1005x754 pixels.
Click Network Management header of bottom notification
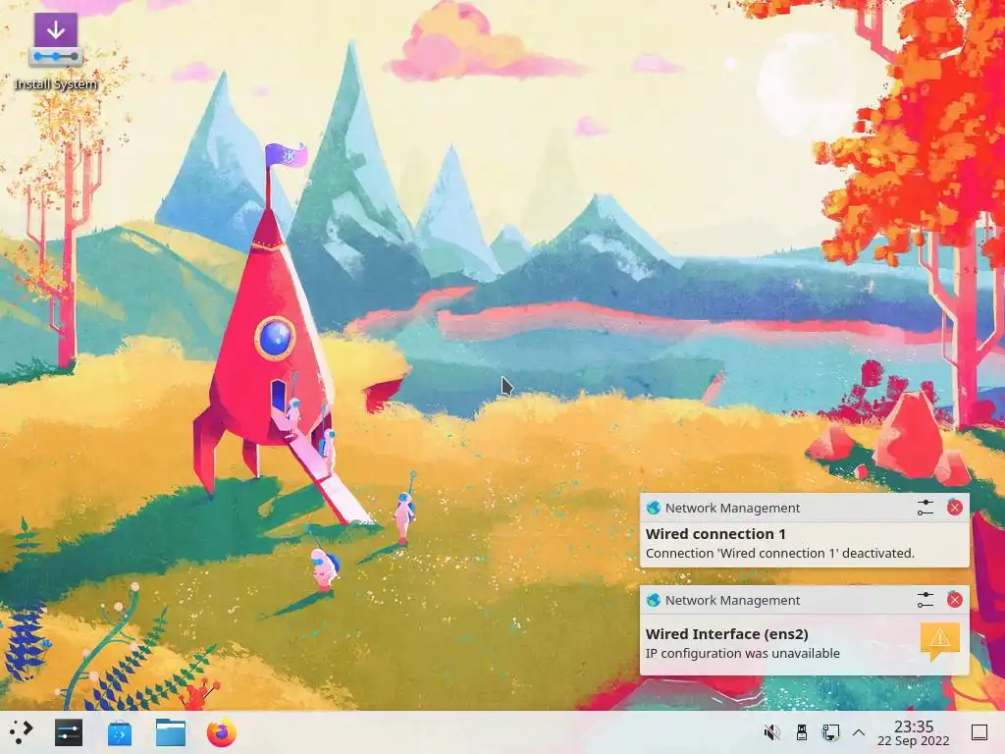[732, 600]
